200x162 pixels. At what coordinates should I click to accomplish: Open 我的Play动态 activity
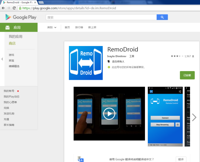(12, 96)
